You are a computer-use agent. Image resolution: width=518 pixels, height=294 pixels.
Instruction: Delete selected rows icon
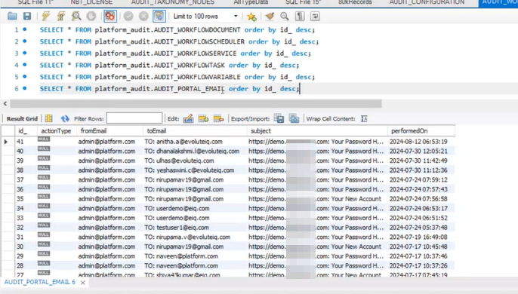tap(218, 118)
